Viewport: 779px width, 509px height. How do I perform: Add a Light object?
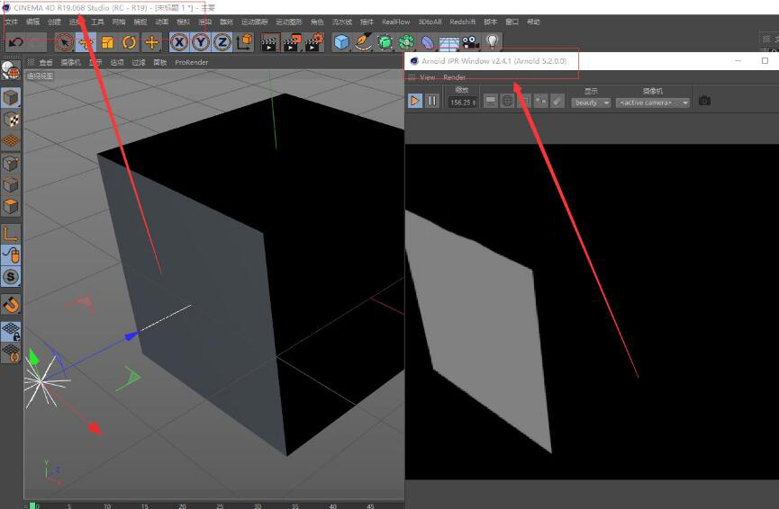tap(492, 42)
